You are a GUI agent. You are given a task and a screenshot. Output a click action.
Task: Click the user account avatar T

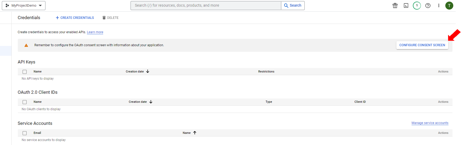tap(449, 6)
